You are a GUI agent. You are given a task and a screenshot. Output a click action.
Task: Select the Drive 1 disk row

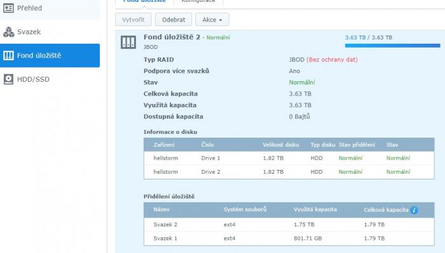[289, 158]
